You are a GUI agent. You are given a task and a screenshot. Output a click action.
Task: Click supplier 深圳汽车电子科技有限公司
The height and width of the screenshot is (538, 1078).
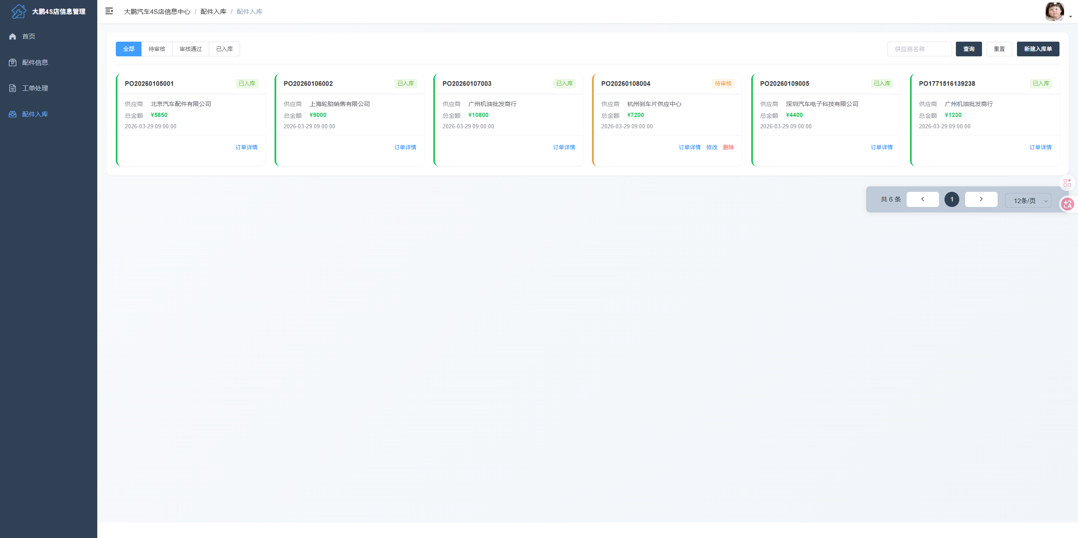pyautogui.click(x=822, y=104)
